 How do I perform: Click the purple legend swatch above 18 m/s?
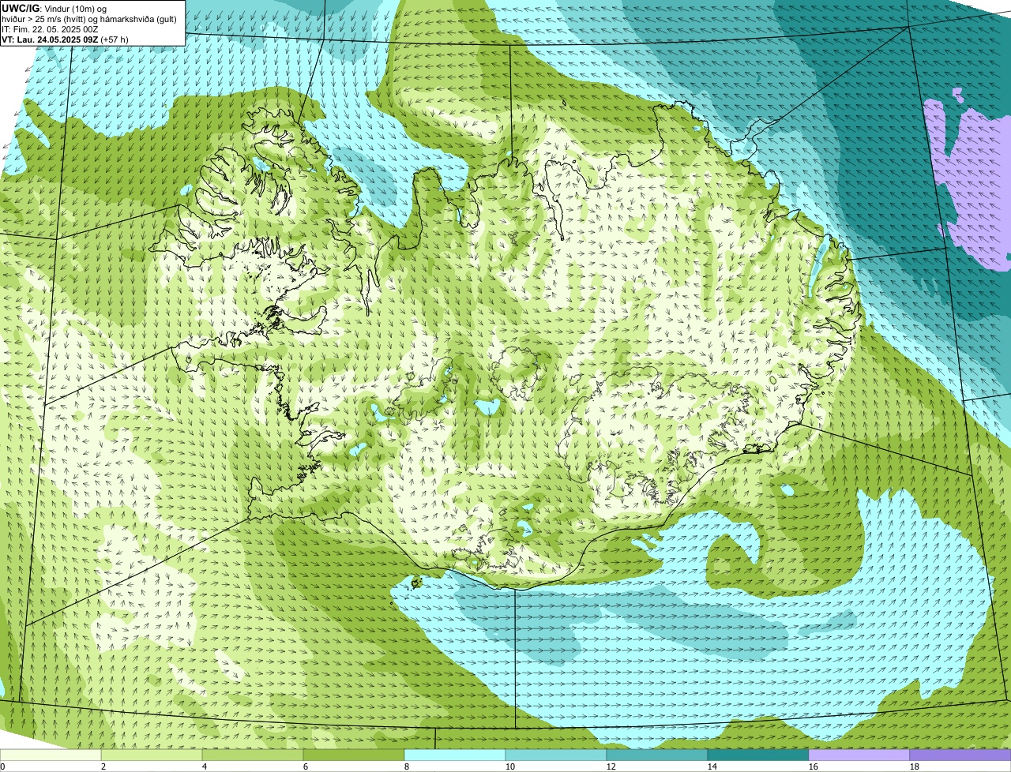click(x=960, y=755)
